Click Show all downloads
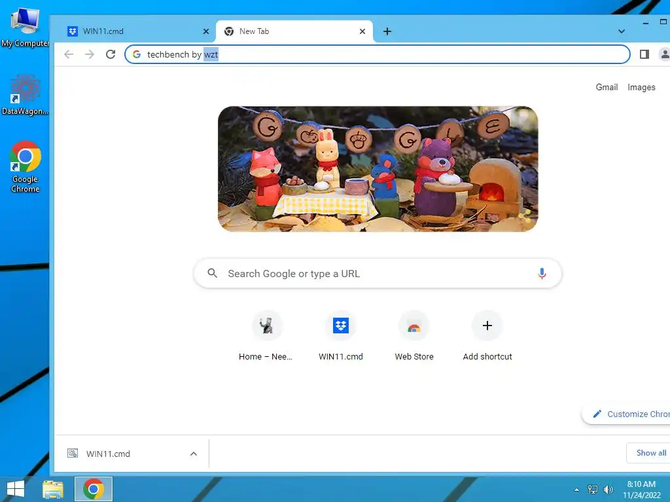 650,453
